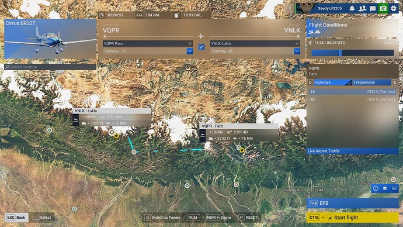Open the EFB button
Screen dimensions: 403x227
pos(352,204)
